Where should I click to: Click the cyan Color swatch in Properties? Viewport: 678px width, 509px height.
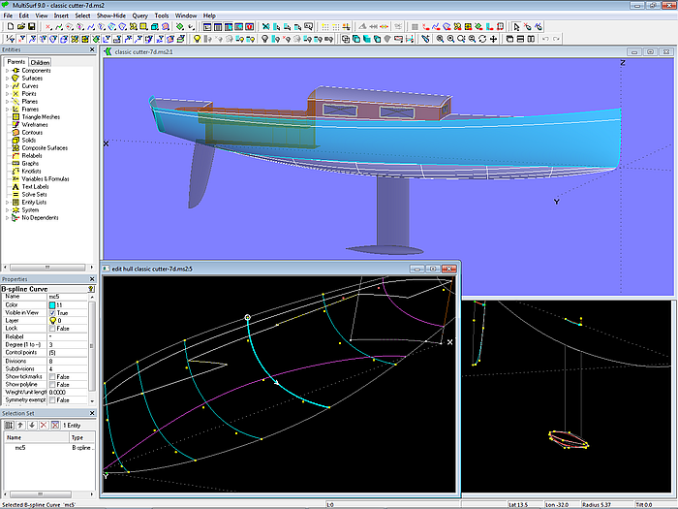pyautogui.click(x=52, y=305)
